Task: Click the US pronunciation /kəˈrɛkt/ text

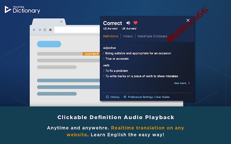Action: 110,28
